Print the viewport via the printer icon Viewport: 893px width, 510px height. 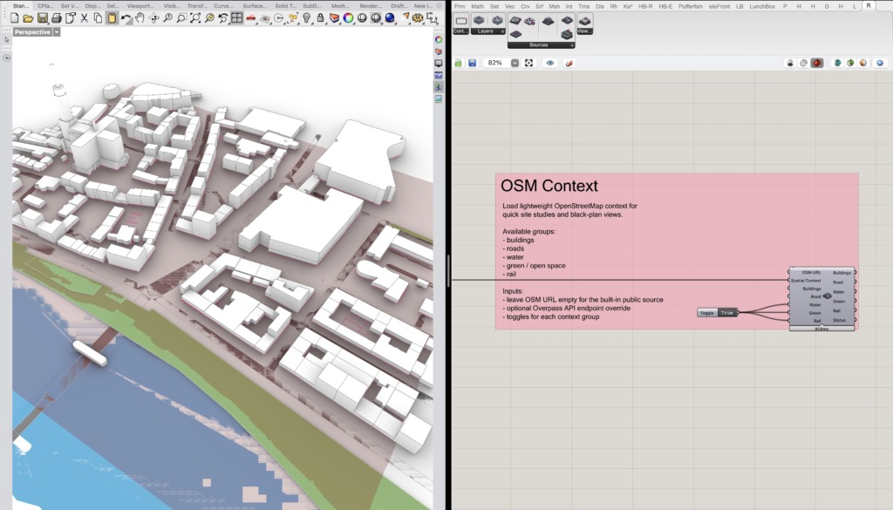pos(57,18)
